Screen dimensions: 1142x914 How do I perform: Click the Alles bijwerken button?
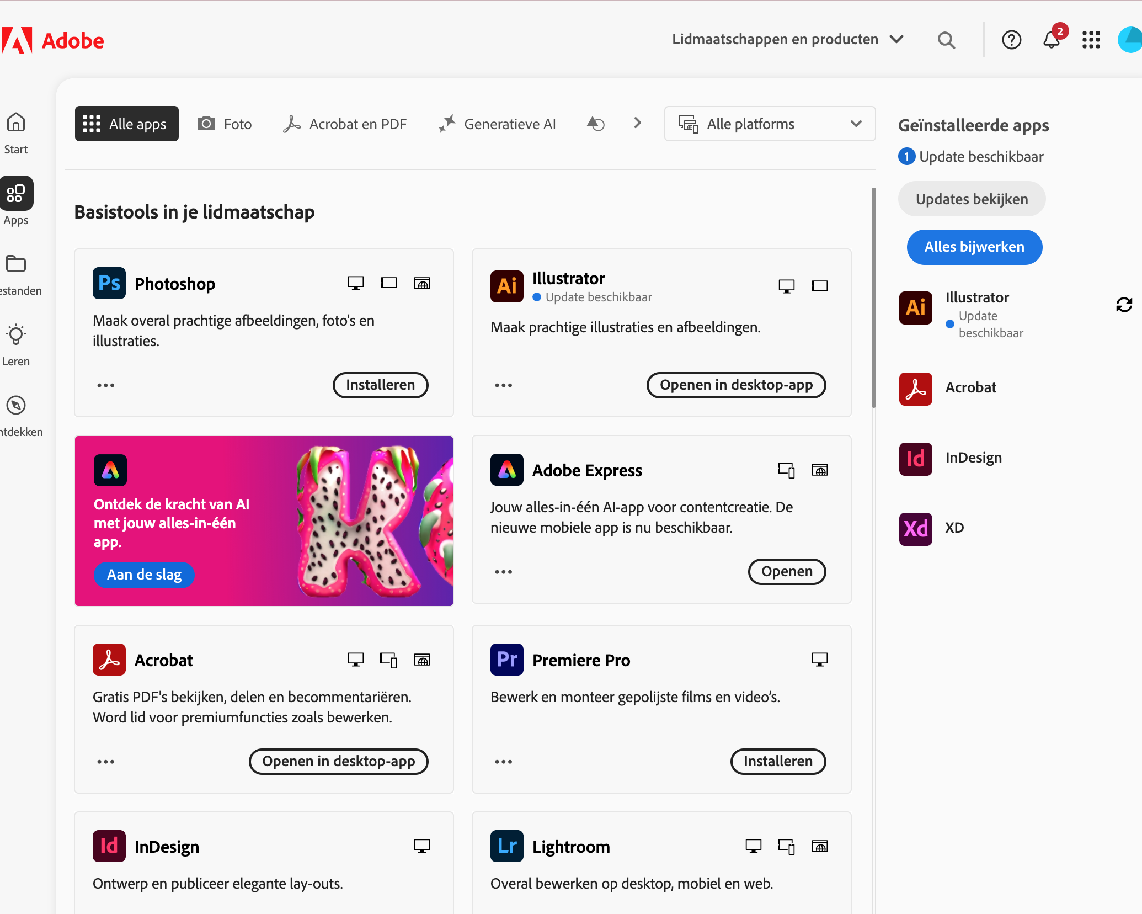(x=974, y=247)
